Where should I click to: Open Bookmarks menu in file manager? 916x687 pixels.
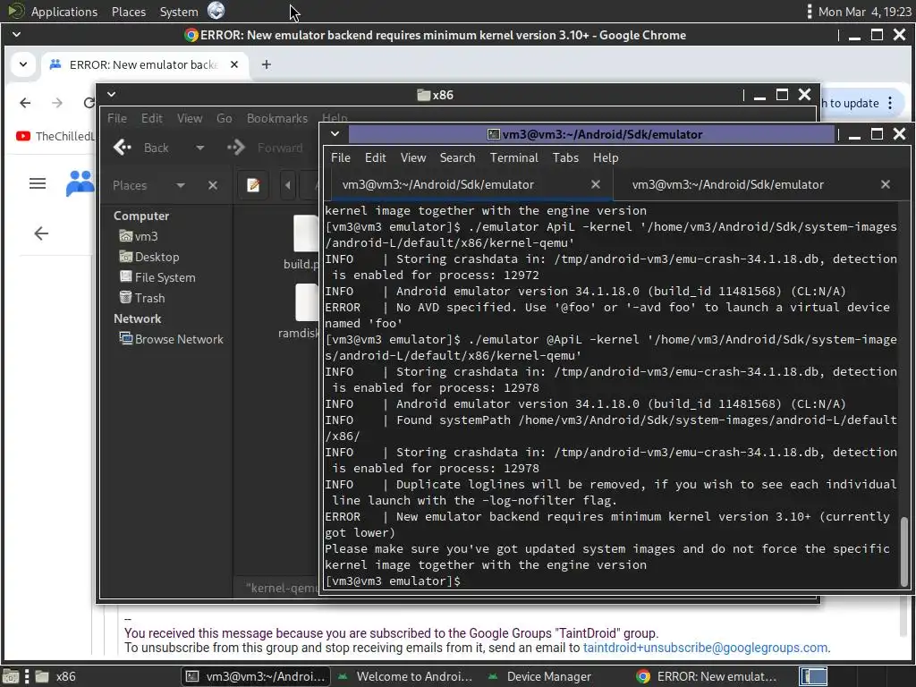277,118
